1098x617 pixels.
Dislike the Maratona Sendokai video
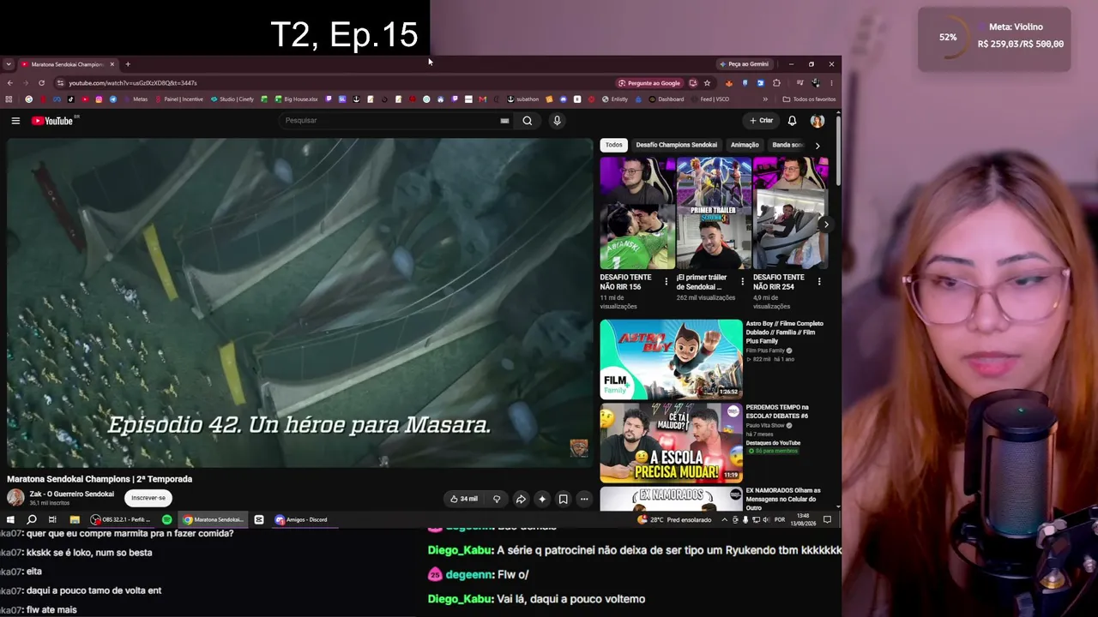pyautogui.click(x=496, y=499)
